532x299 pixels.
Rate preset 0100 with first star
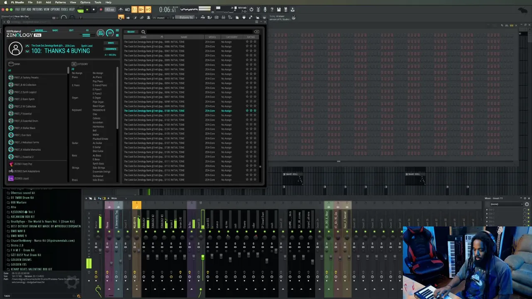click(x=247, y=111)
